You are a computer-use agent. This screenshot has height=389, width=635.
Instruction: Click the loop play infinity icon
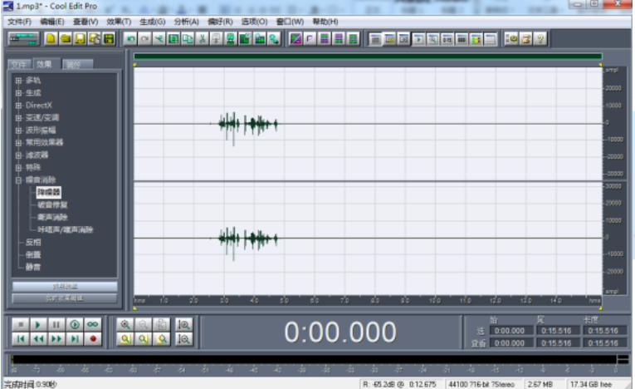pyautogui.click(x=93, y=324)
